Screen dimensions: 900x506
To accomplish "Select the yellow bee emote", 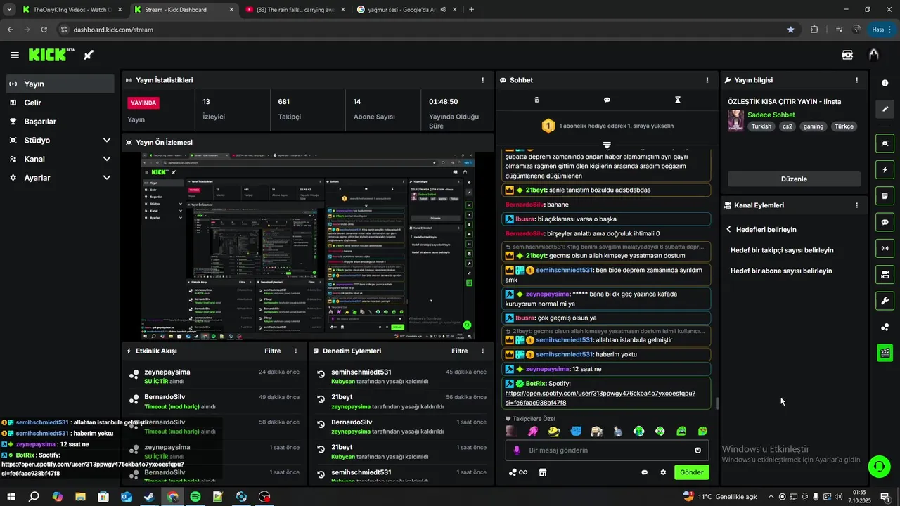I will 554,431.
